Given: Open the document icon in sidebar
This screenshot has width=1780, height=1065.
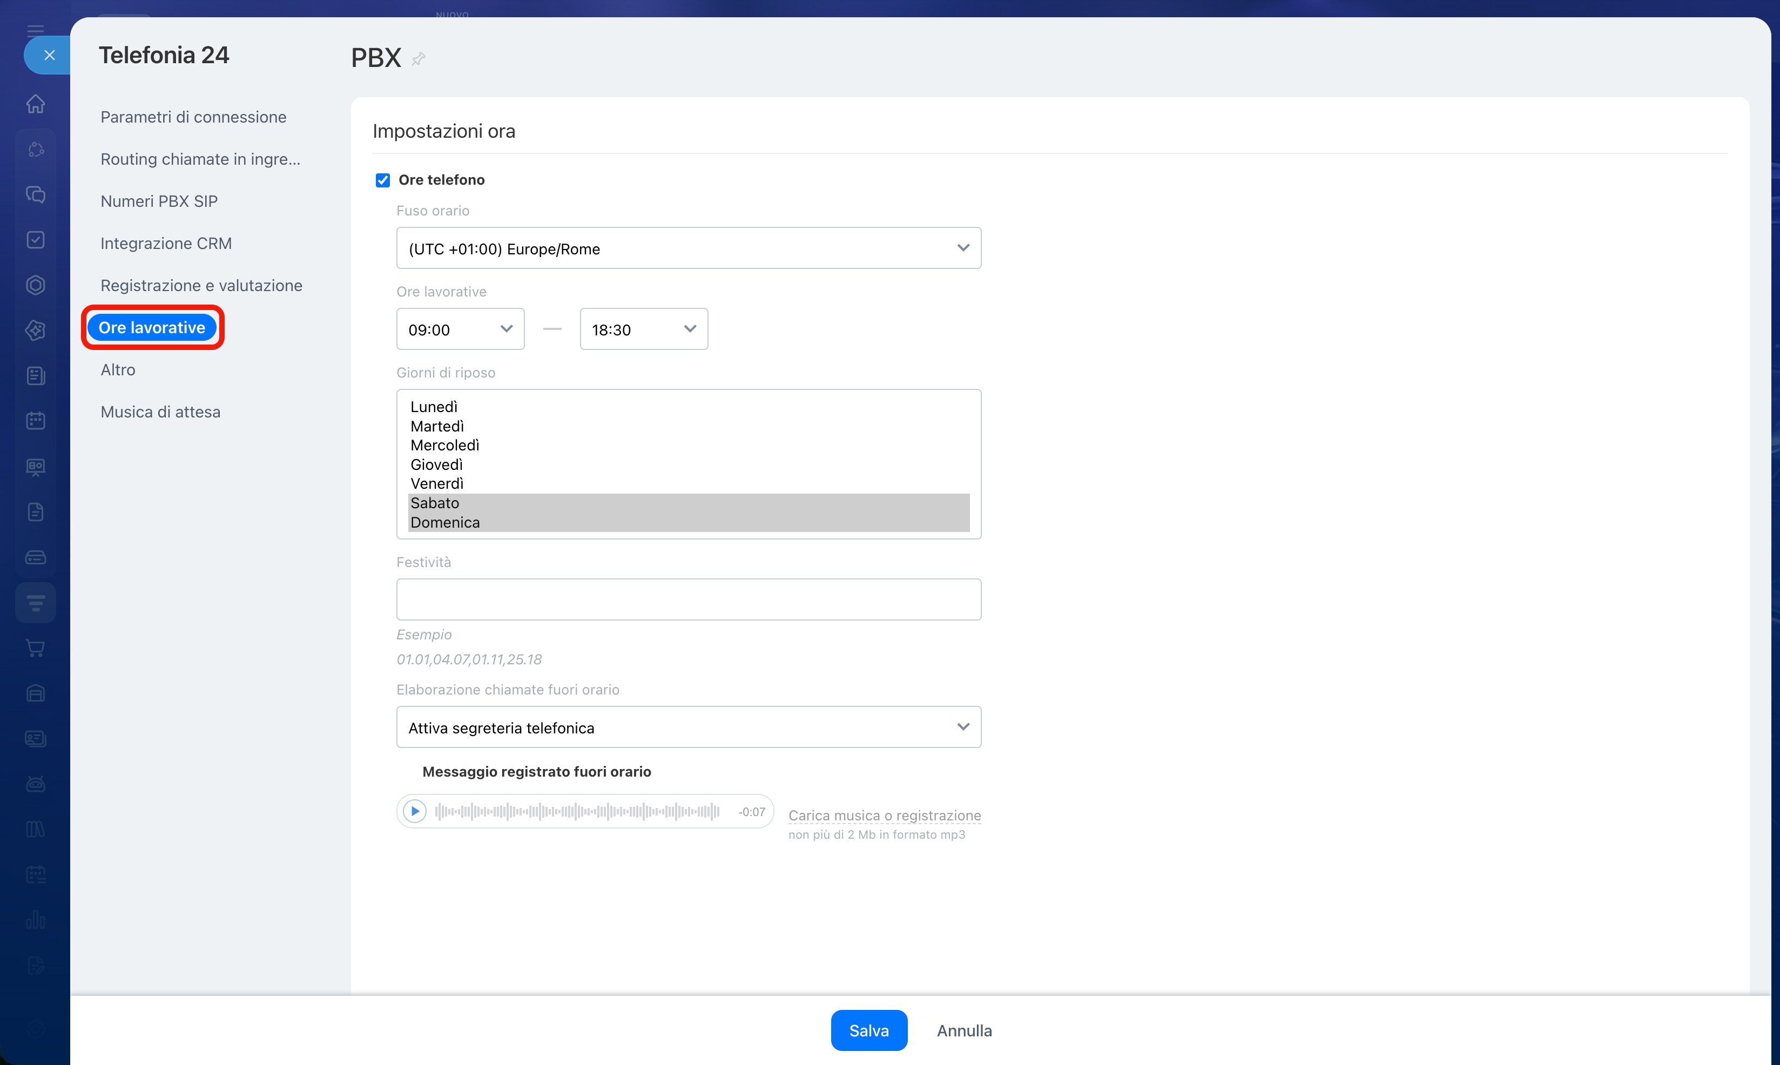Looking at the screenshot, I should (x=35, y=511).
